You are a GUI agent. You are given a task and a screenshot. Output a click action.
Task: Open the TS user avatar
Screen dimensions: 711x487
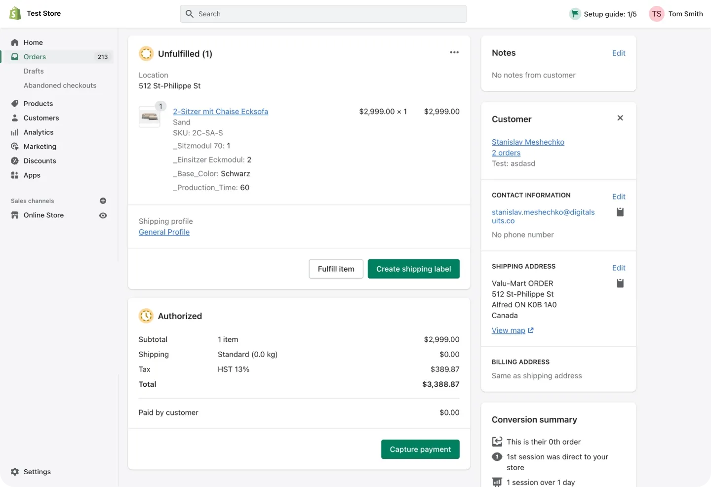656,14
